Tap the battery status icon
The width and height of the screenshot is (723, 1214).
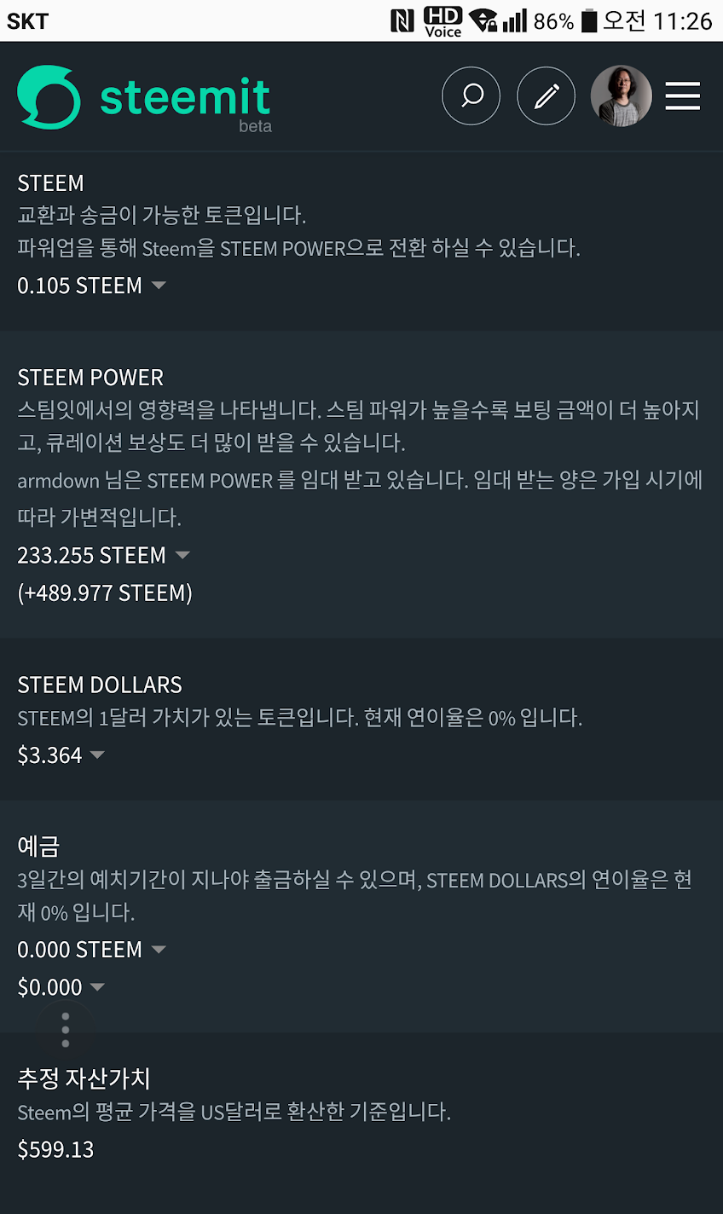tap(589, 20)
